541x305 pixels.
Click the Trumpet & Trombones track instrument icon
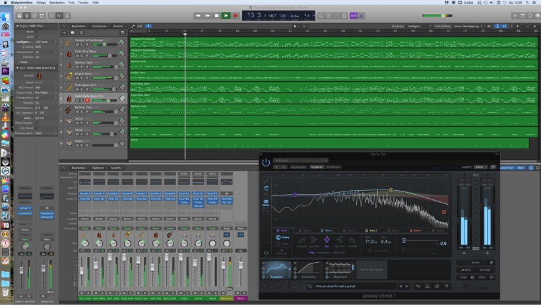[x=69, y=43]
